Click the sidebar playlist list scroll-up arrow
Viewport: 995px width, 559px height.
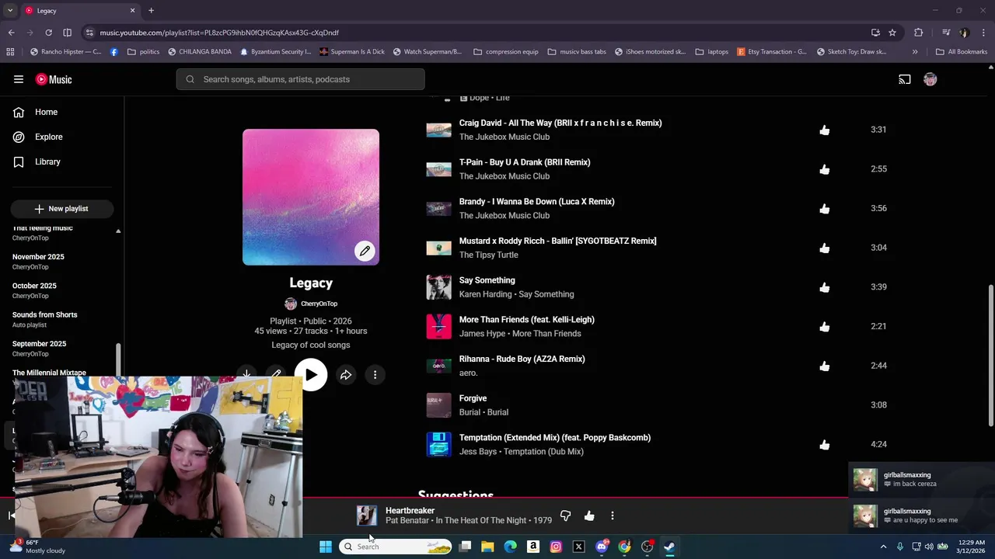pos(118,231)
